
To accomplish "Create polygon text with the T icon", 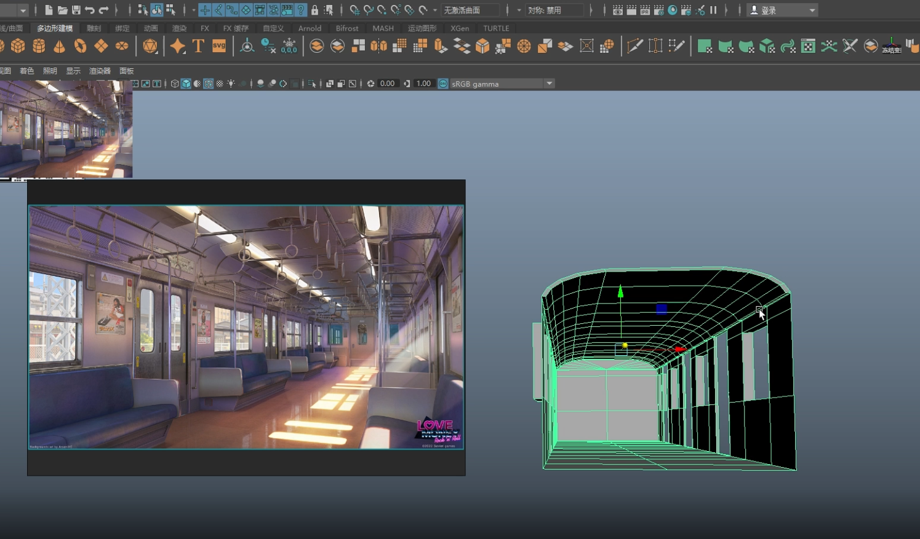I will [x=198, y=46].
